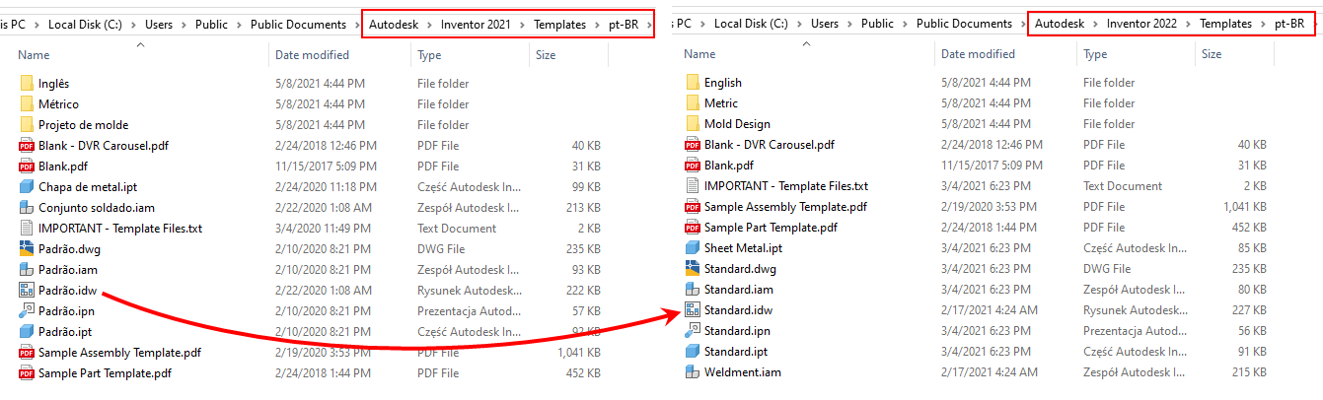
Task: Click Standard.ipt part icon
Action: point(693,352)
